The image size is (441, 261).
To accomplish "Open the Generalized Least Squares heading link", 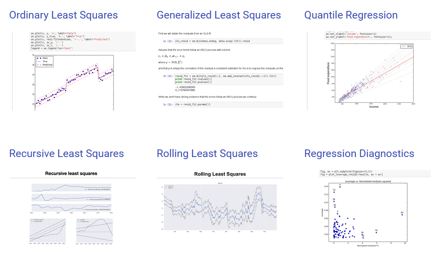I will click(218, 15).
